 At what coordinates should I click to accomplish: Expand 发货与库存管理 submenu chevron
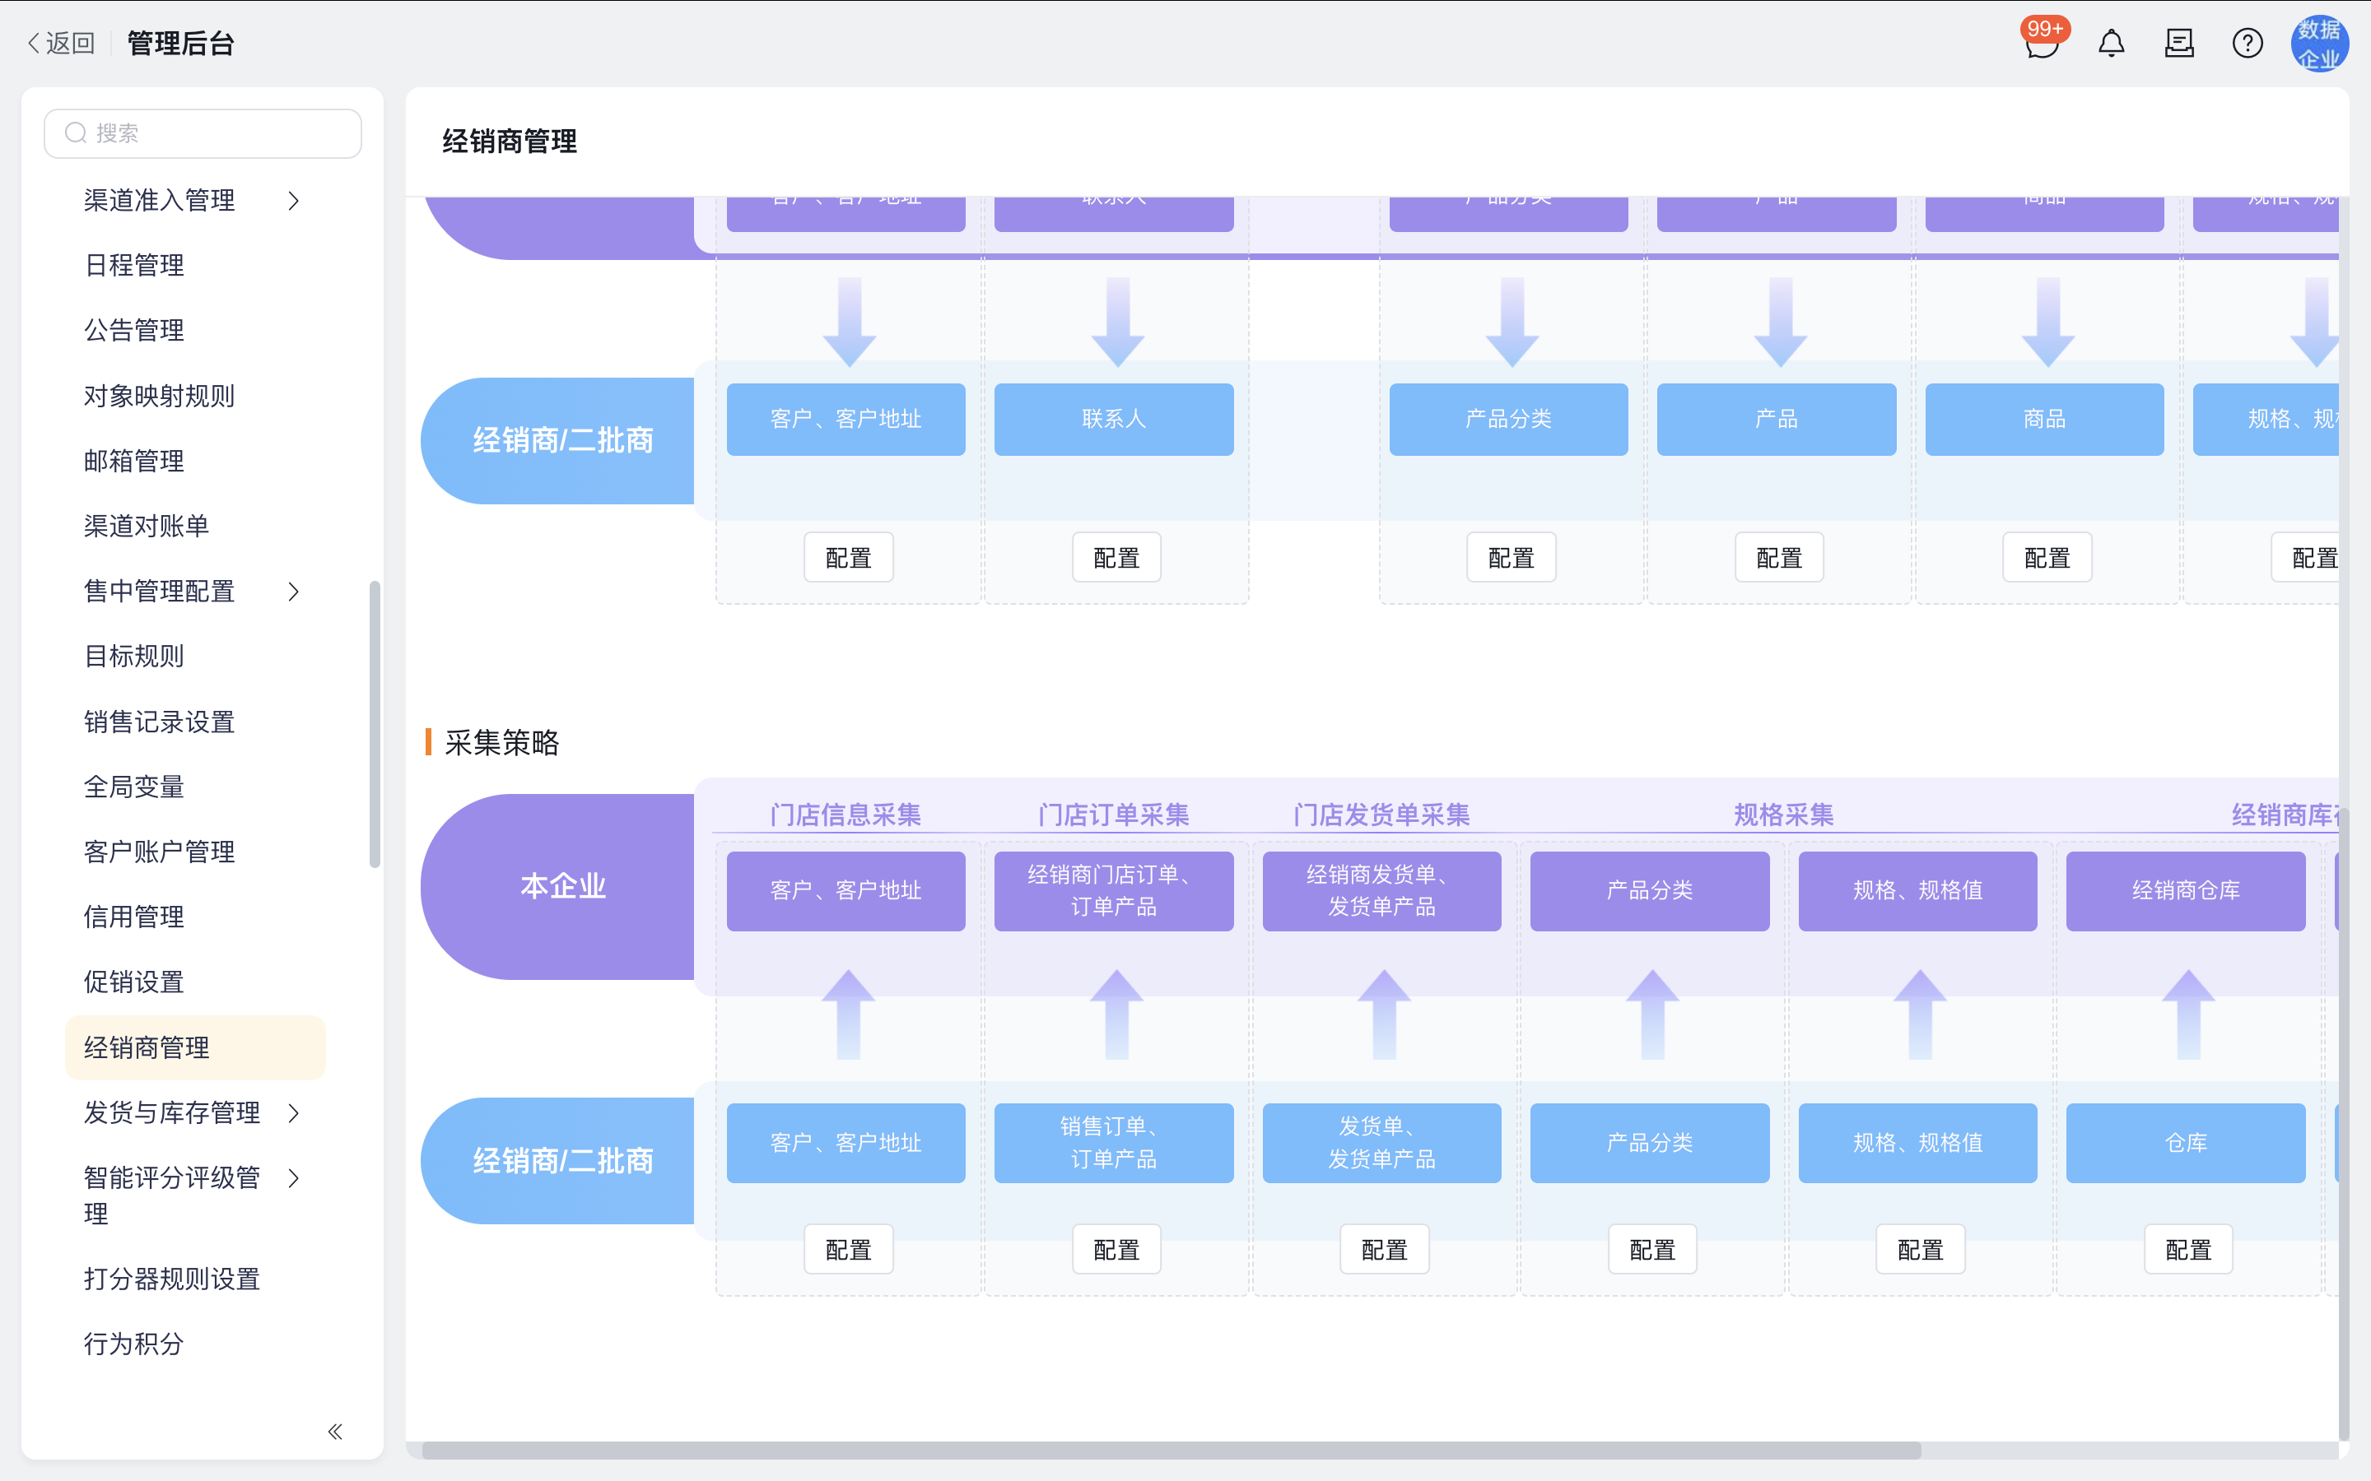[x=293, y=1112]
